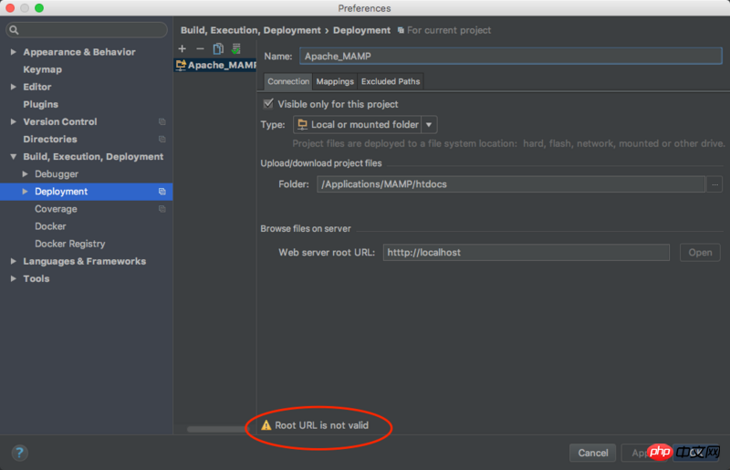Image resolution: width=730 pixels, height=470 pixels.
Task: Copy the selected server configuration
Action: pos(218,48)
